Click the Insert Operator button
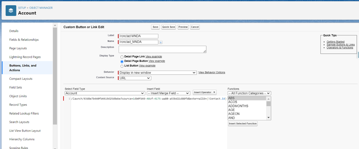 click(x=204, y=92)
